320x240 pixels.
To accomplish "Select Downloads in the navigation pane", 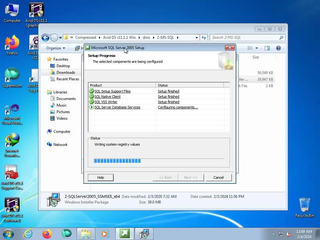I will 66,72.
